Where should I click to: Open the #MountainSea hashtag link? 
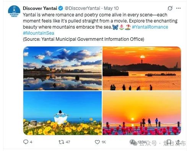pyautogui.click(x=39, y=33)
